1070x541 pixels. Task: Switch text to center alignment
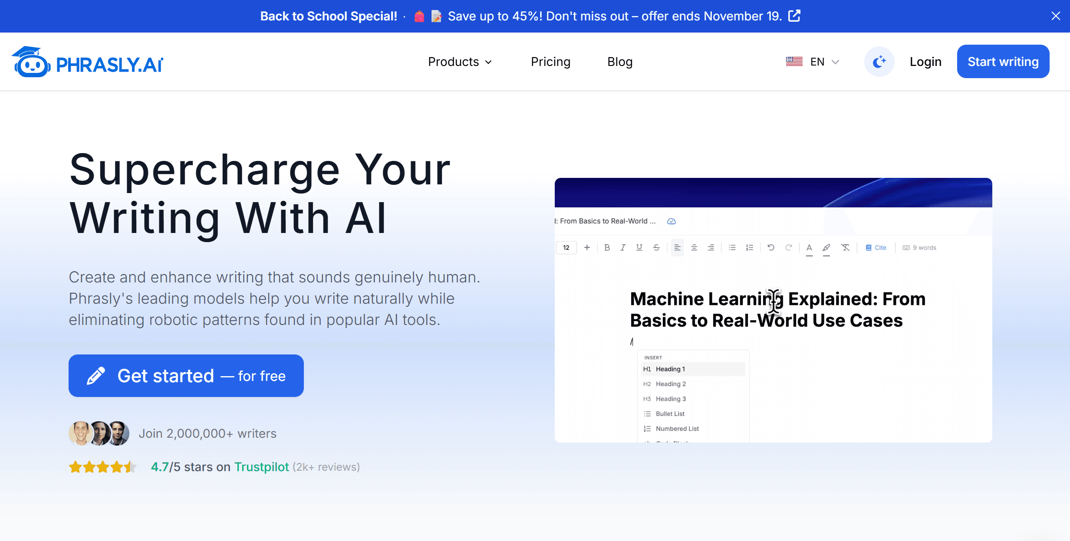coord(694,247)
